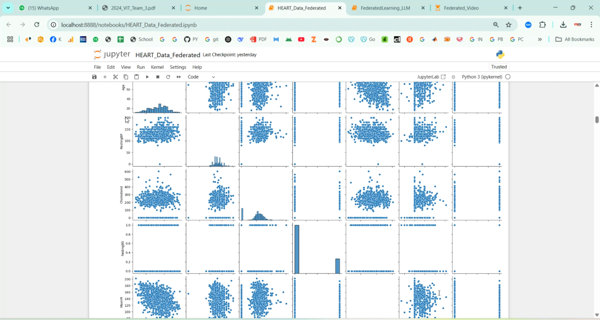Image resolution: width=600 pixels, height=320 pixels.
Task: Open the Chrome three-dot menu
Action: click(591, 25)
